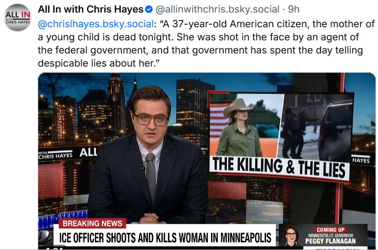
Task: Click the ALL studio logo behind anchor
Action: [x=89, y=153]
